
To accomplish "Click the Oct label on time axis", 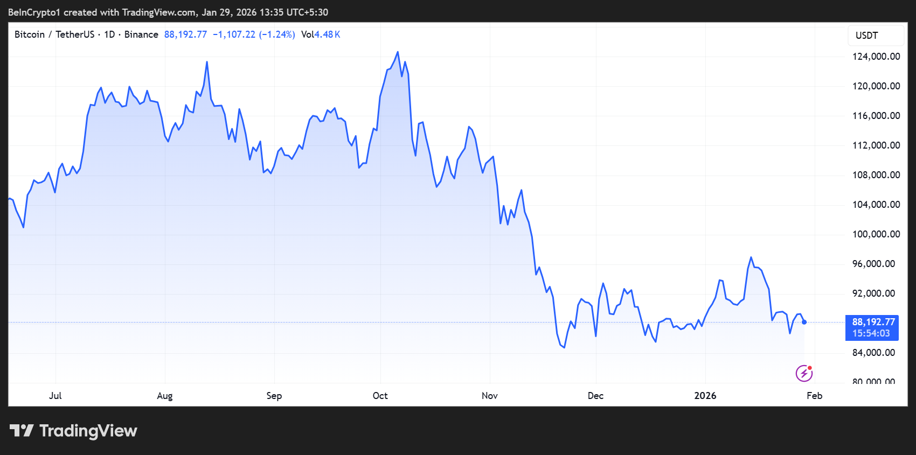I will [x=380, y=396].
